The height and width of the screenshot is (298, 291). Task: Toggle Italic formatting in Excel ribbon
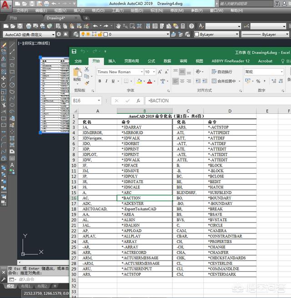coord(106,81)
